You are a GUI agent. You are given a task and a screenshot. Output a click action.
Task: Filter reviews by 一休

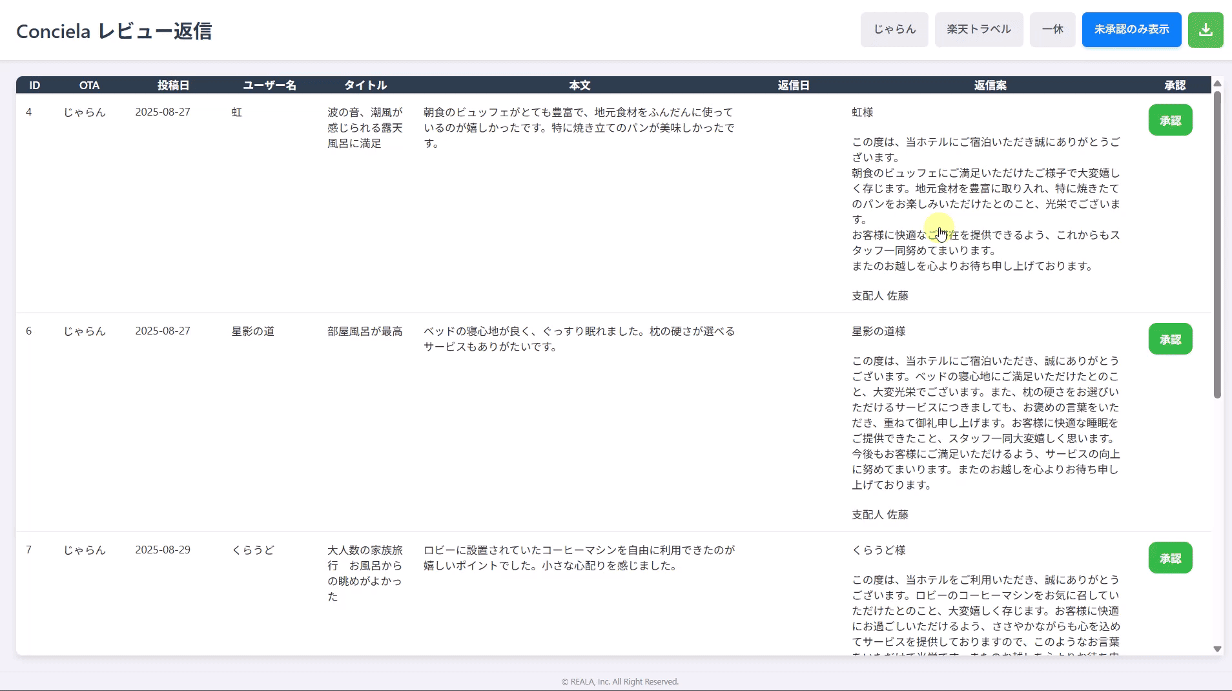pyautogui.click(x=1052, y=30)
